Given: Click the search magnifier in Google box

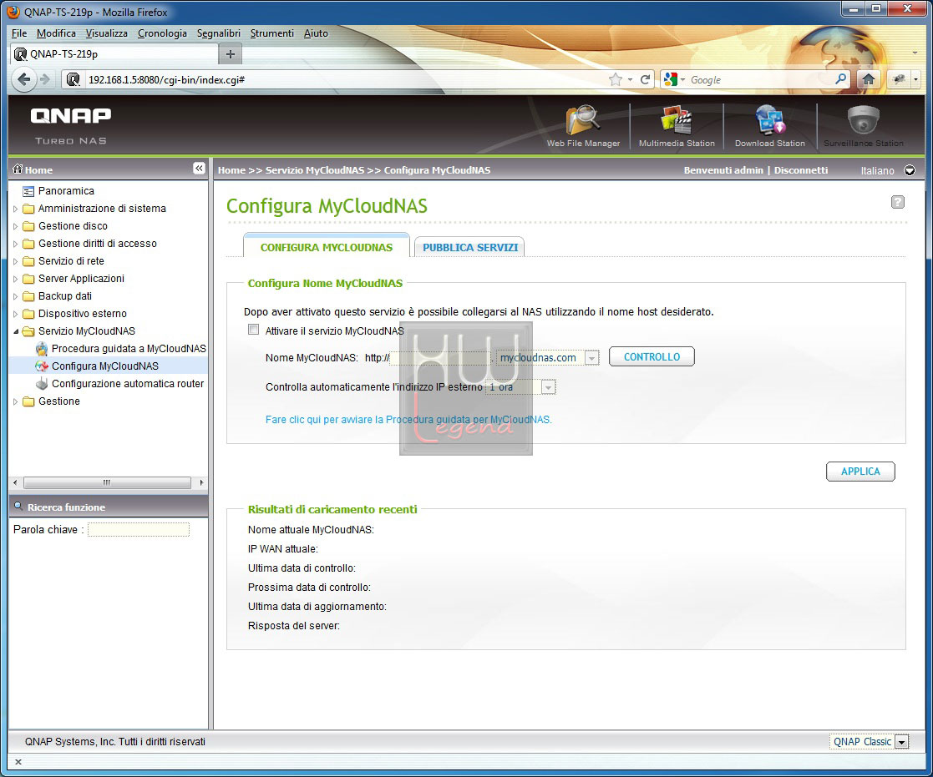Looking at the screenshot, I should tap(841, 79).
